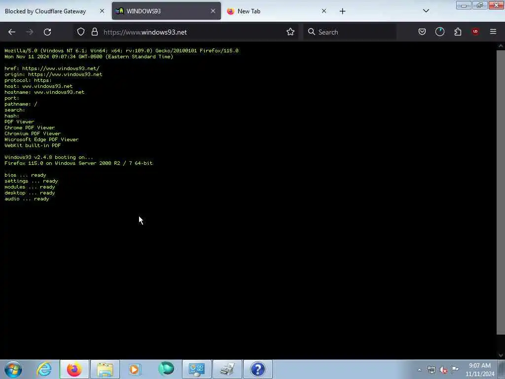Screen dimensions: 505x379
Task: Click the line "href: https://www.windows93.net/"
Action: click(x=52, y=68)
